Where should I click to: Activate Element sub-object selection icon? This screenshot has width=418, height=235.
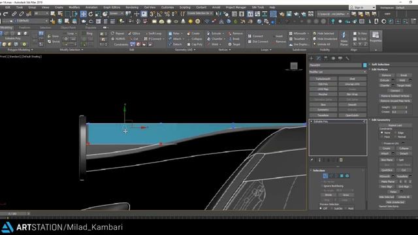pyautogui.click(x=347, y=176)
